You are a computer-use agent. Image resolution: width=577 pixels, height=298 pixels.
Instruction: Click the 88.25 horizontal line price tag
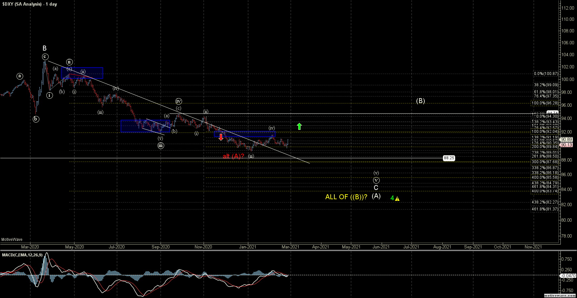pyautogui.click(x=449, y=158)
